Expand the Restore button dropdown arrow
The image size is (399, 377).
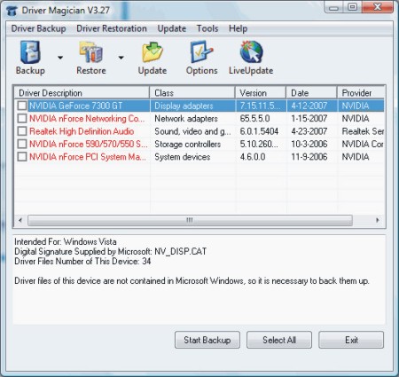tap(121, 58)
